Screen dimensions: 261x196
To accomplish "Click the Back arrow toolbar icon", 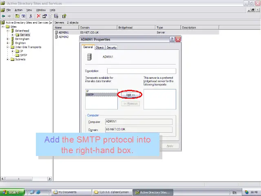I will tap(3, 16).
